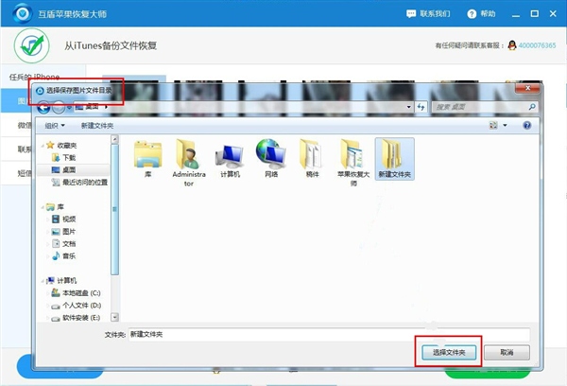Click 新建文件夹 toolbar button

pyautogui.click(x=97, y=125)
